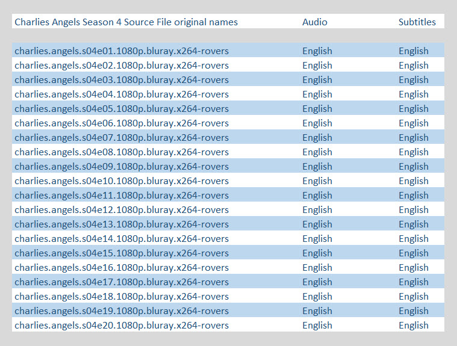
Task: Click the Subtitles 'English' cell for s04e04
Action: tap(414, 94)
